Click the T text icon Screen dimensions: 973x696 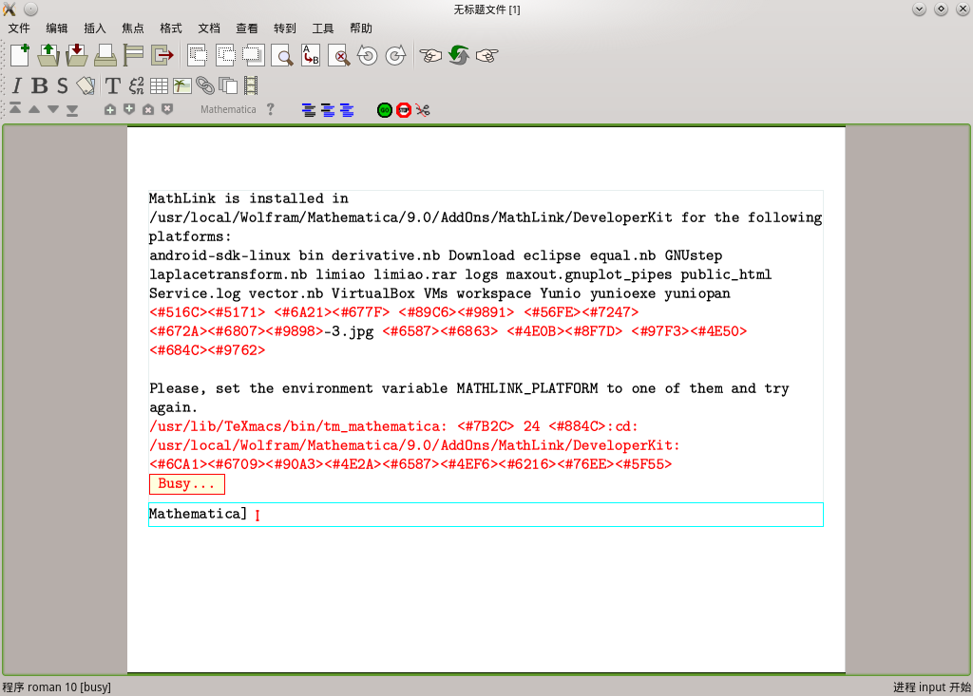112,85
